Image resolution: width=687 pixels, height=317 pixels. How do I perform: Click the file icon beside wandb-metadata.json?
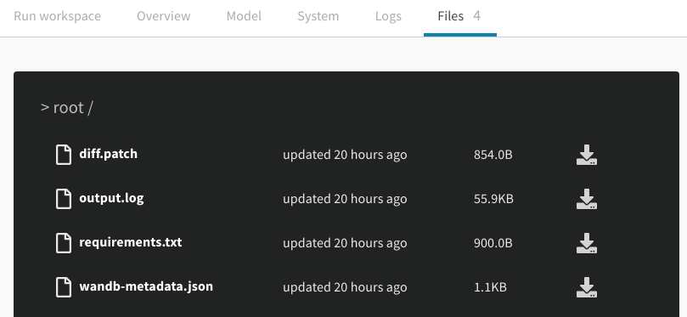pyautogui.click(x=64, y=287)
